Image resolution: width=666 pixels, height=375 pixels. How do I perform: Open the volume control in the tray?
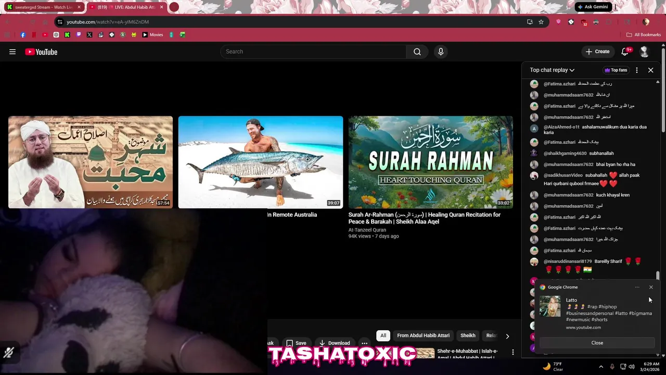[x=632, y=367]
